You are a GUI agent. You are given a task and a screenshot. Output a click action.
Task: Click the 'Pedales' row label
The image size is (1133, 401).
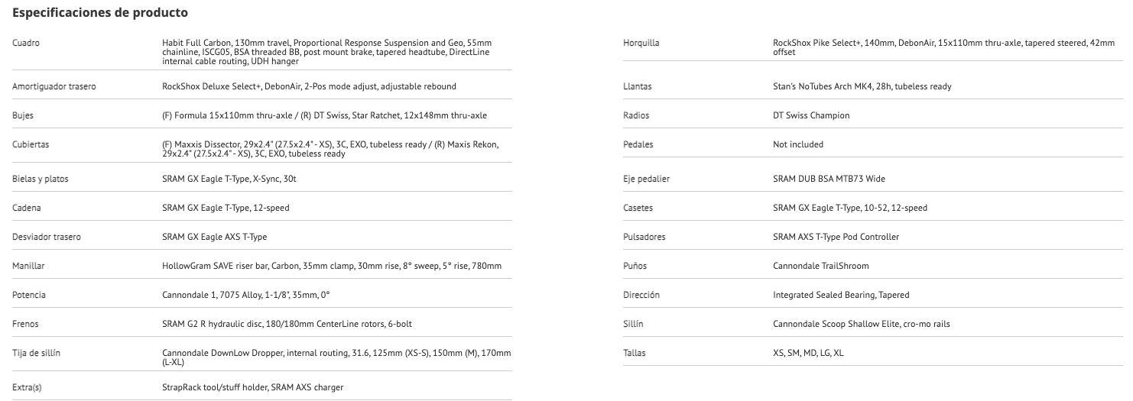click(x=638, y=144)
